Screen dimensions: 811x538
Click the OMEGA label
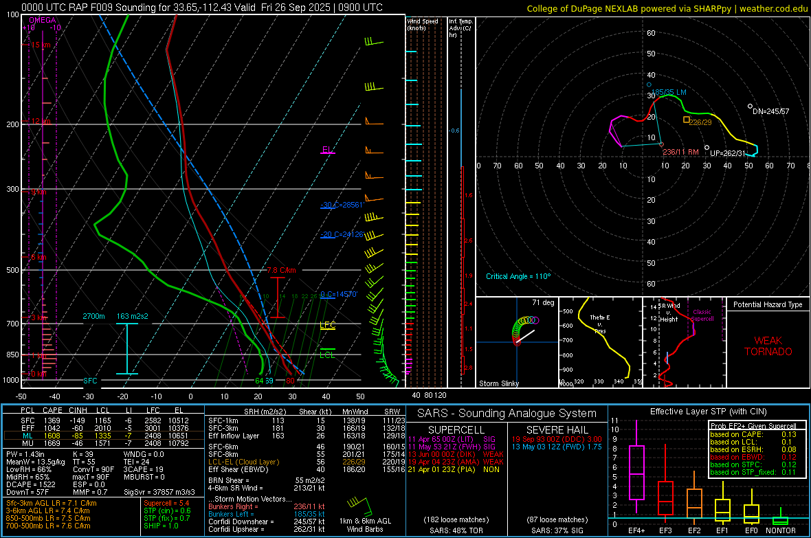coord(43,20)
